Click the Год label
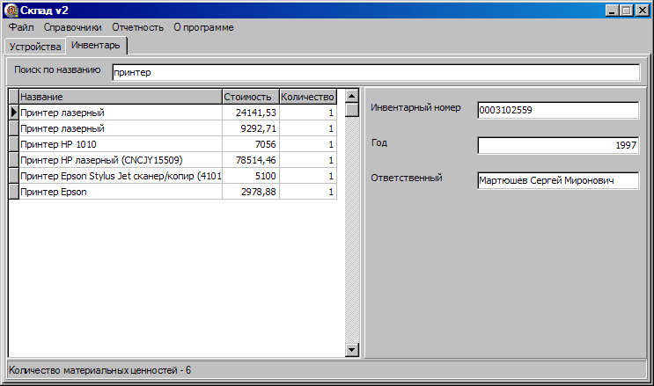Screen dimensions: 654x386 (379, 142)
